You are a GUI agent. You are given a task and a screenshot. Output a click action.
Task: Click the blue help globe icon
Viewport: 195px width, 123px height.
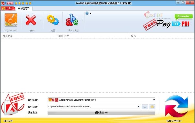click(87, 13)
